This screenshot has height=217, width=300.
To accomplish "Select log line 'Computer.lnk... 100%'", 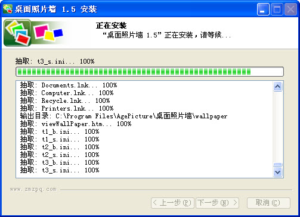I will [x=67, y=93].
